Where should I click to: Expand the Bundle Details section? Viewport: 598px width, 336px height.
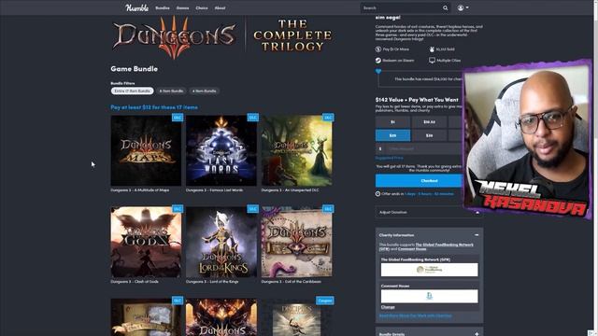(477, 334)
